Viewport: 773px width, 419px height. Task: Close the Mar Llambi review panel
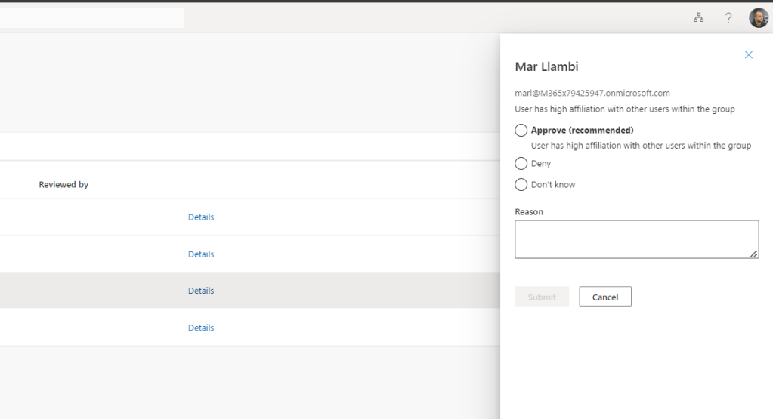(749, 55)
